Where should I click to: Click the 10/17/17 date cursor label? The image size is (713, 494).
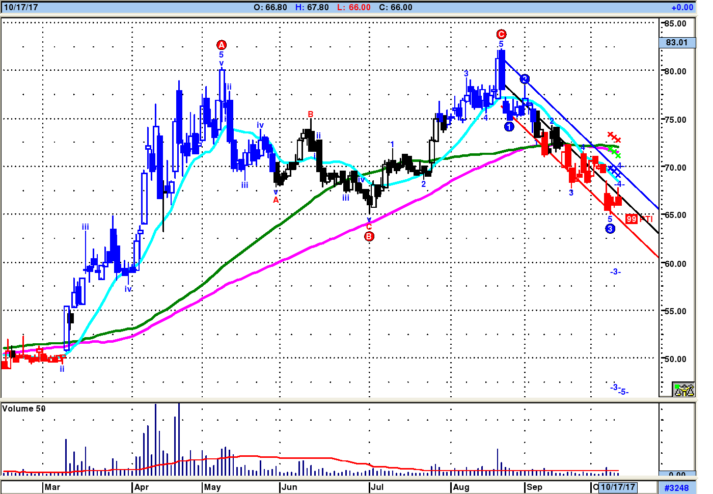point(618,487)
